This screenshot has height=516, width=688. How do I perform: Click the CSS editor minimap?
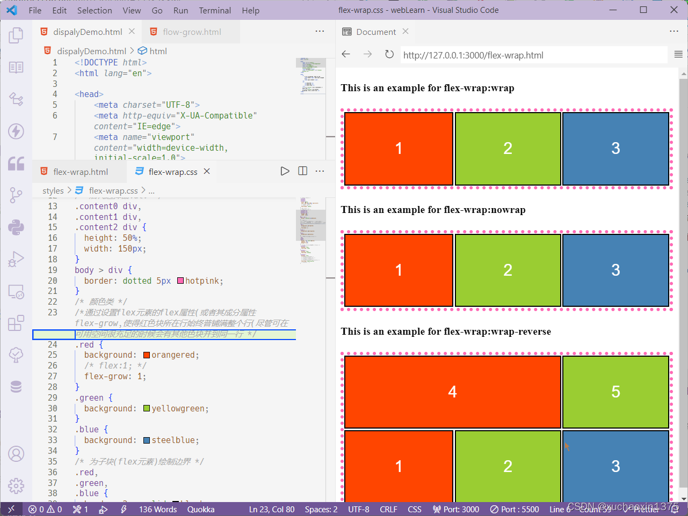[310, 231]
